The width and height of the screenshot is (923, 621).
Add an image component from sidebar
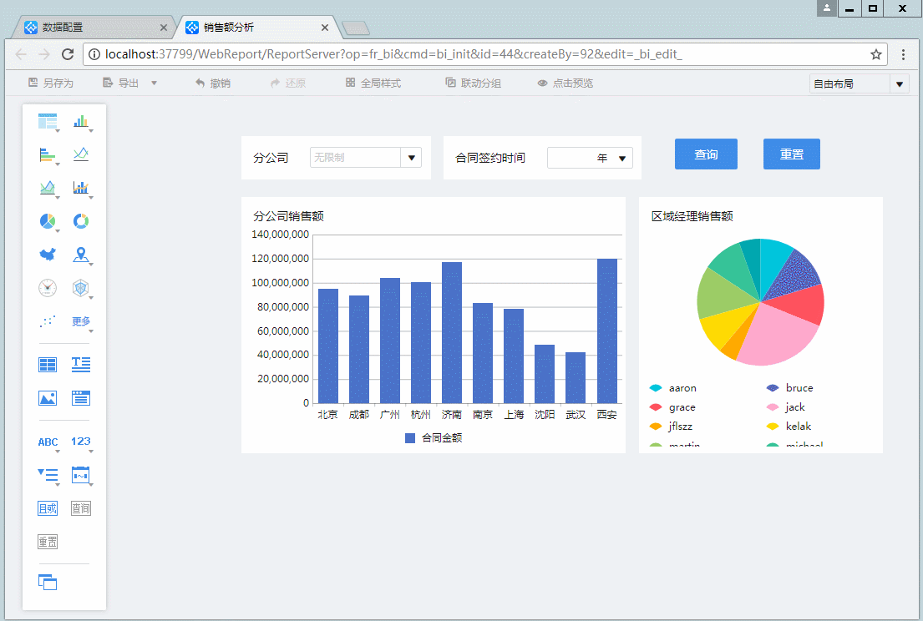48,398
